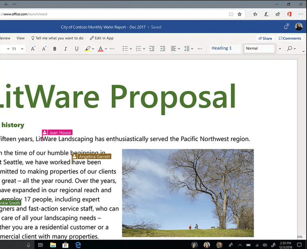Click the Share button

click(265, 38)
